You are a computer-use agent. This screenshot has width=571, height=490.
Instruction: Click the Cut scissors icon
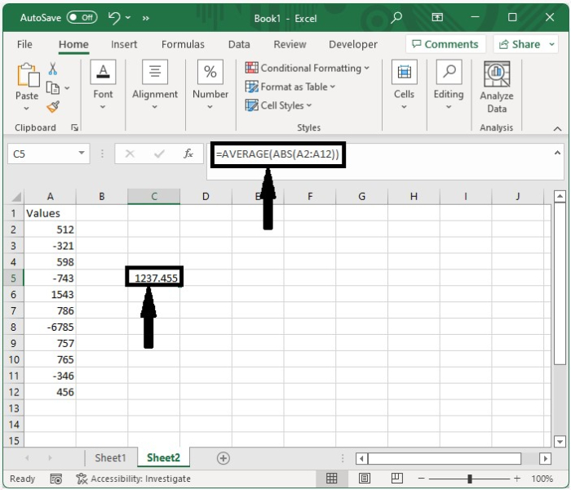pos(53,69)
